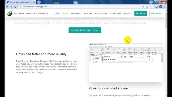The width and height of the screenshot is (172, 97).
Task: Click the Stop All icon in IDM screenshot
Action: (x=108, y=50)
